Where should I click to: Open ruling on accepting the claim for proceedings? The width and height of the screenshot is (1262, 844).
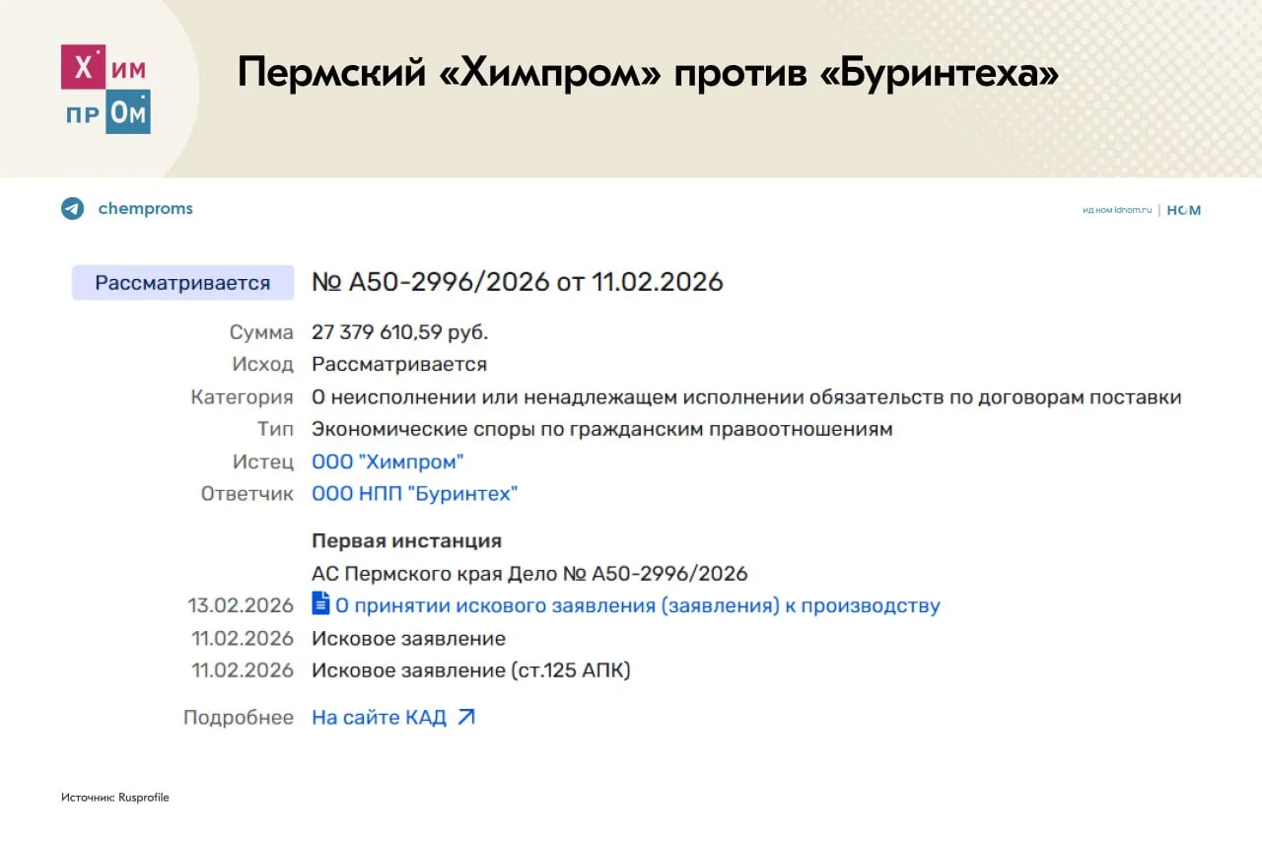point(637,605)
